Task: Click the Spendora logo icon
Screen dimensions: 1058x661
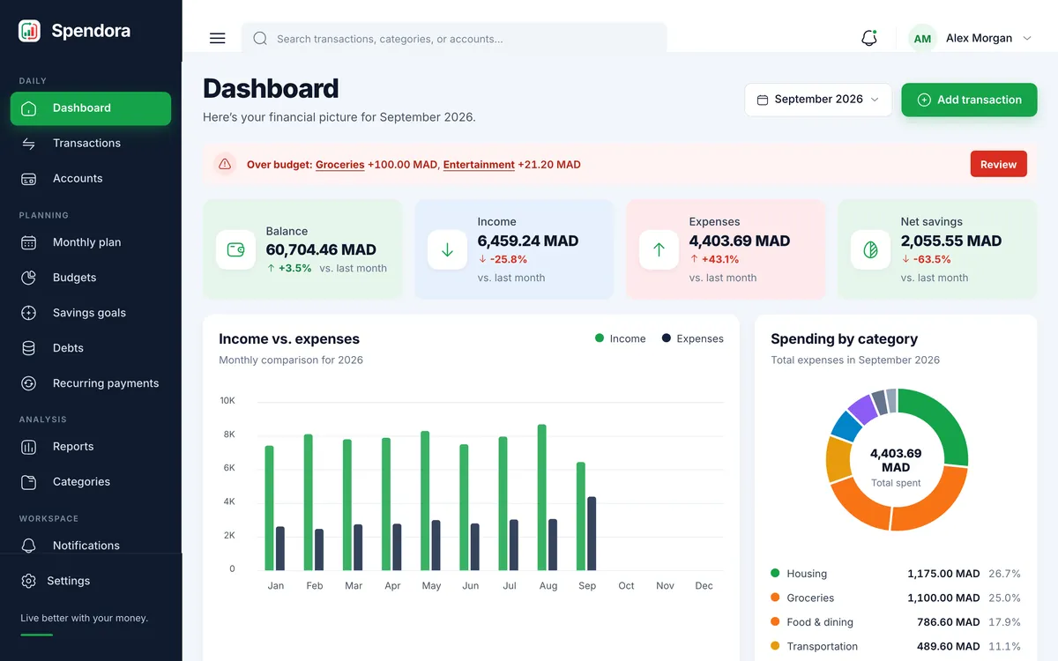Action: coord(29,31)
